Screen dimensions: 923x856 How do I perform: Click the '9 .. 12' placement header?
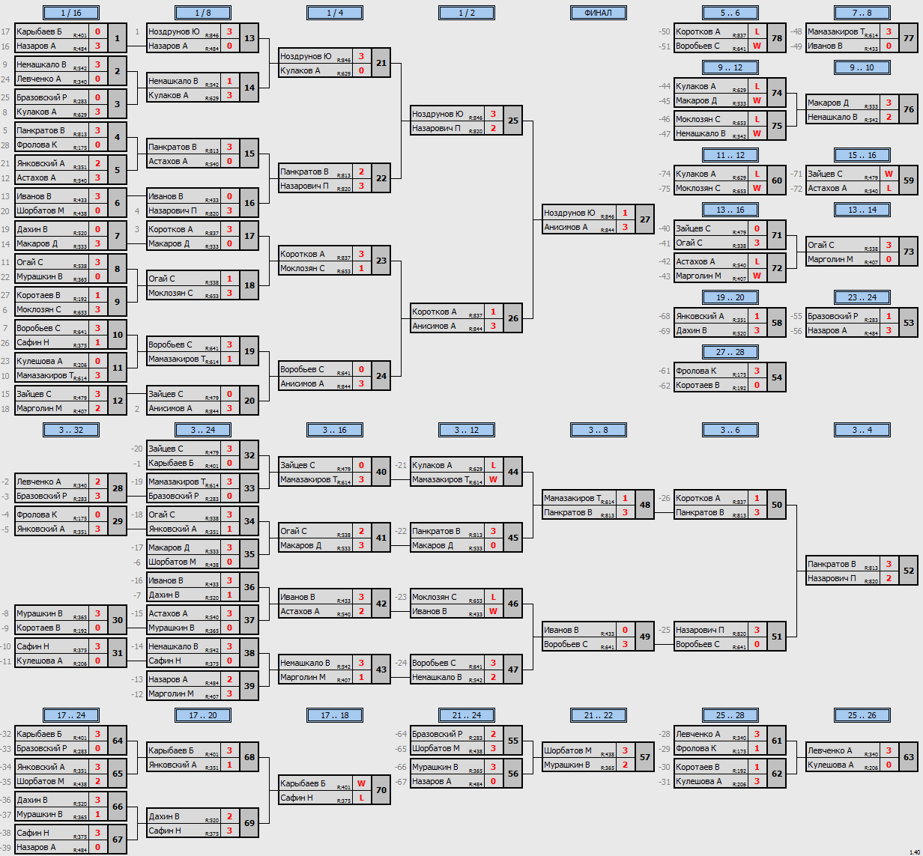click(x=730, y=67)
